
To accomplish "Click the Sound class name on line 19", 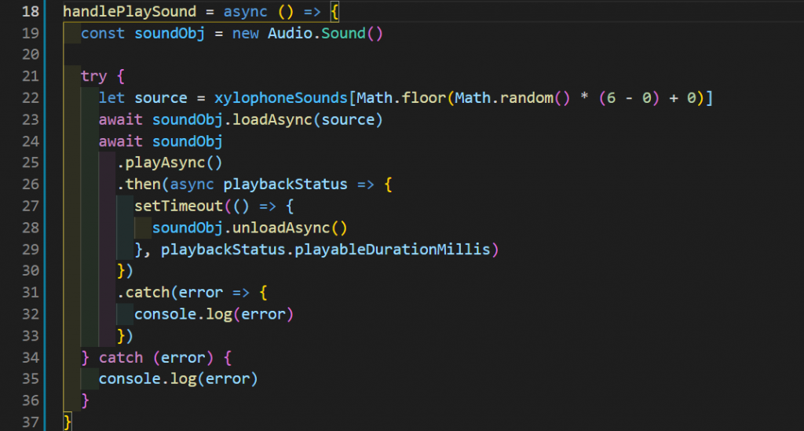I will (x=343, y=33).
